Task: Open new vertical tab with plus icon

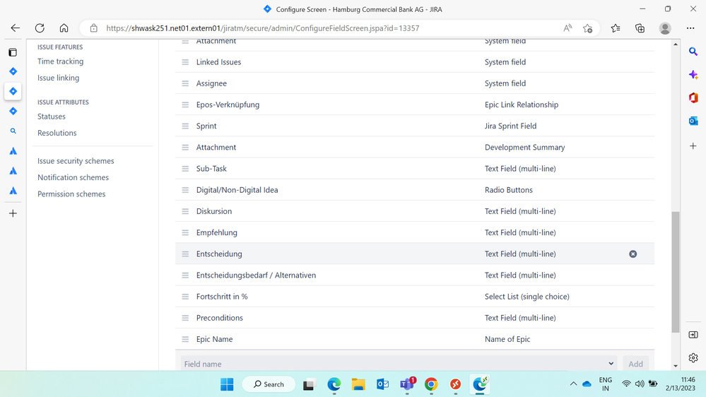Action: 13,213
